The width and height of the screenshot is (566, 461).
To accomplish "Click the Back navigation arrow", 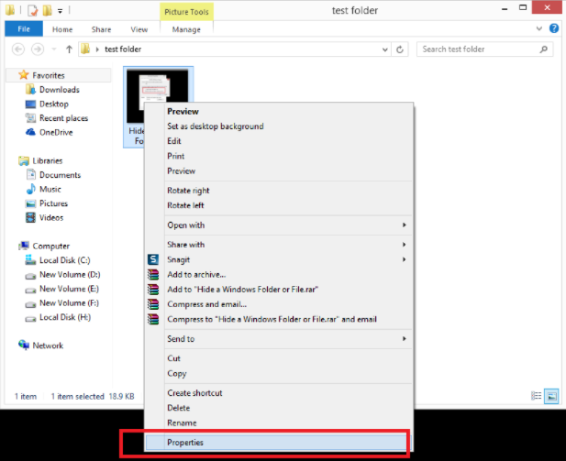I will [18, 49].
